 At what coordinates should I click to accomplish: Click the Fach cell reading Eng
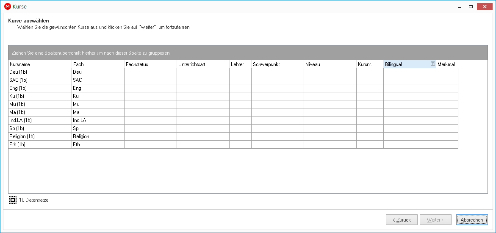point(98,88)
